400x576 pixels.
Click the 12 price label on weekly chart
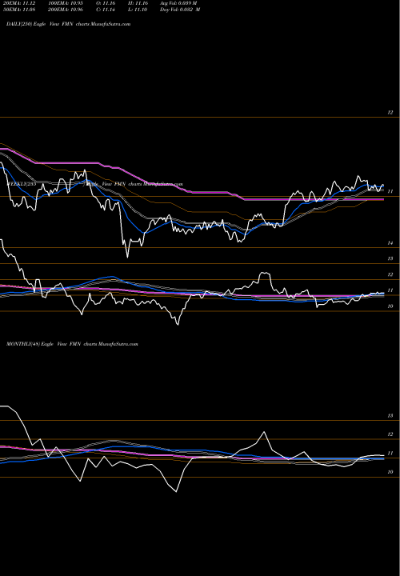tap(390, 274)
